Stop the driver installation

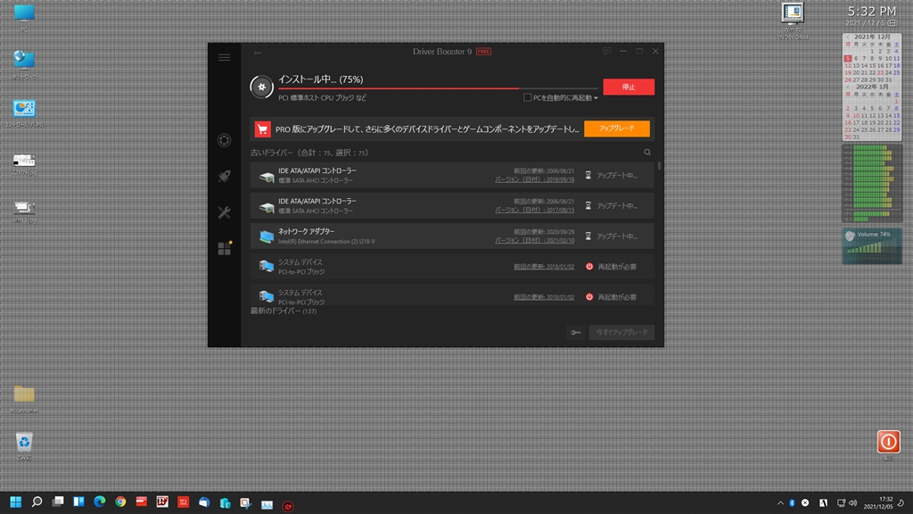(629, 87)
